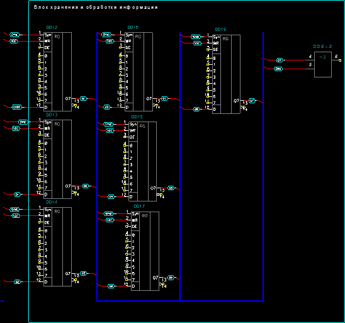Select the block title text at top
The height and width of the screenshot is (323, 345).
96,8
